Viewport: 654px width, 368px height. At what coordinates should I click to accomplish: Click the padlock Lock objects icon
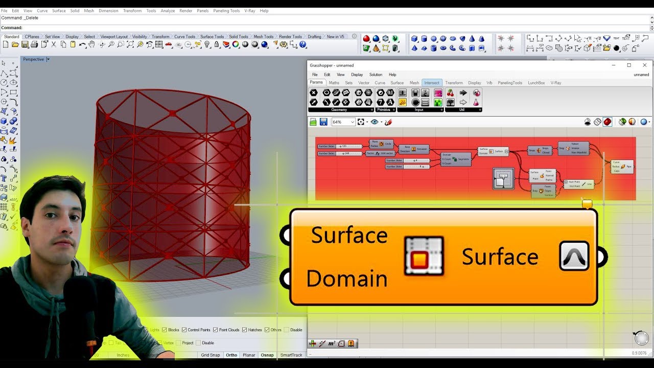216,44
